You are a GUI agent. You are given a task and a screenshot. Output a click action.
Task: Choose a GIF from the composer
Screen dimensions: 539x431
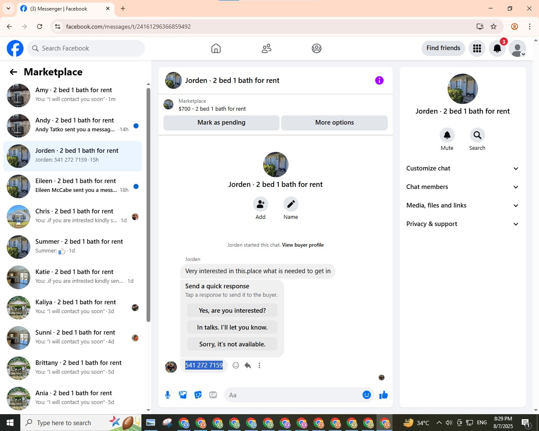click(213, 395)
